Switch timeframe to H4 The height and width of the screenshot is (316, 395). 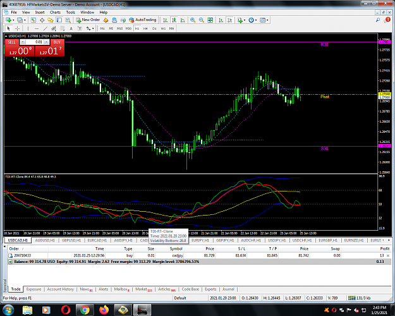pos(145,28)
